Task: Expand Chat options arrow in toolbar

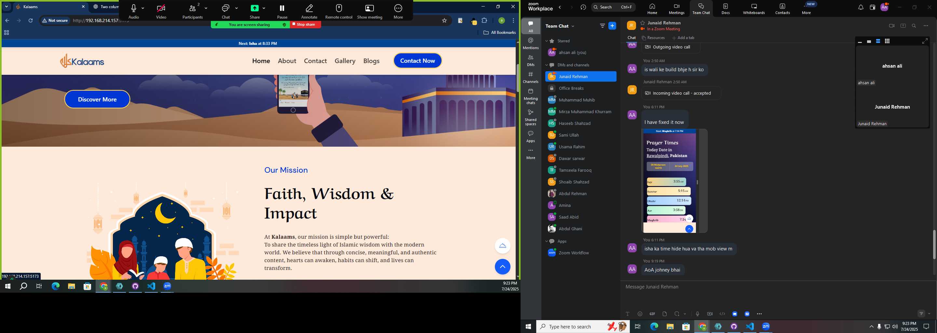Action: 237,8
